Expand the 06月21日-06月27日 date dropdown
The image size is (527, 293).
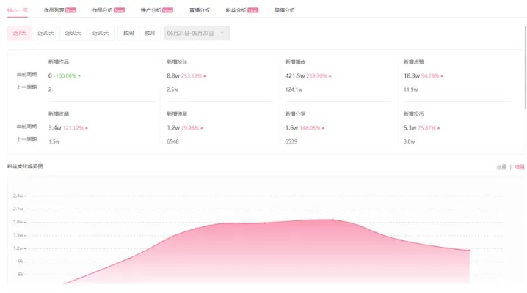point(197,33)
